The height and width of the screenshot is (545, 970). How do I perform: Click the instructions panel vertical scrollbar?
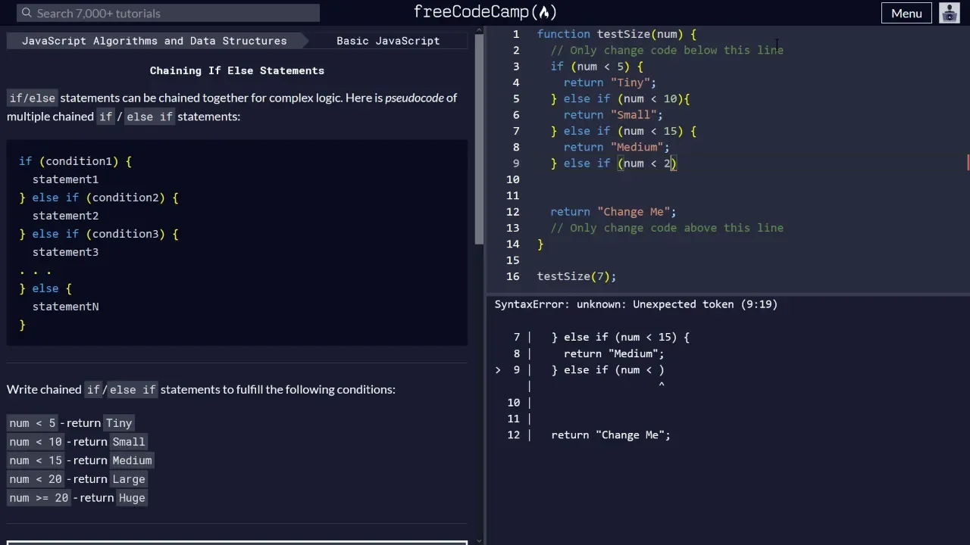(479, 136)
